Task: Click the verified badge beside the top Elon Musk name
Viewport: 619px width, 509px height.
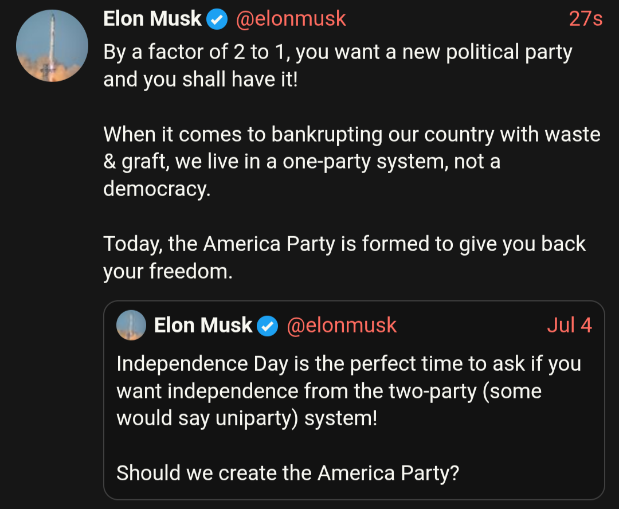Action: tap(217, 19)
